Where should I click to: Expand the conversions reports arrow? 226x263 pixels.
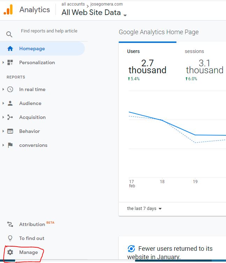click(x=3, y=145)
